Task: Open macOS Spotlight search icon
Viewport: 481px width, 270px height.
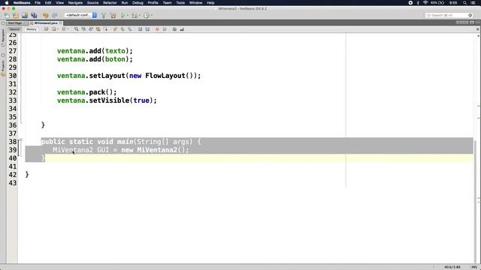Action: point(464,3)
